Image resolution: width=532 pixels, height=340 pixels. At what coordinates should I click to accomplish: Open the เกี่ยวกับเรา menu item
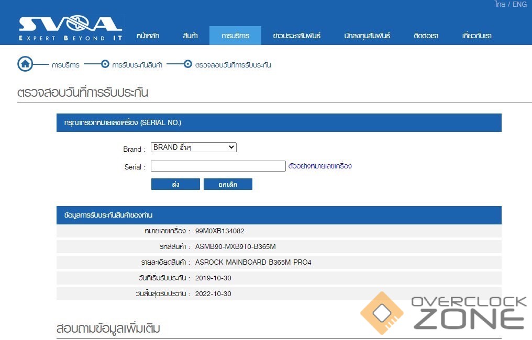click(476, 36)
